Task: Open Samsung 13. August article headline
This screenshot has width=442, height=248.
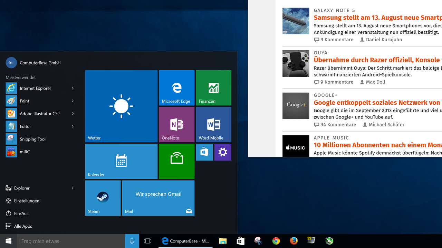Action: tap(378, 18)
